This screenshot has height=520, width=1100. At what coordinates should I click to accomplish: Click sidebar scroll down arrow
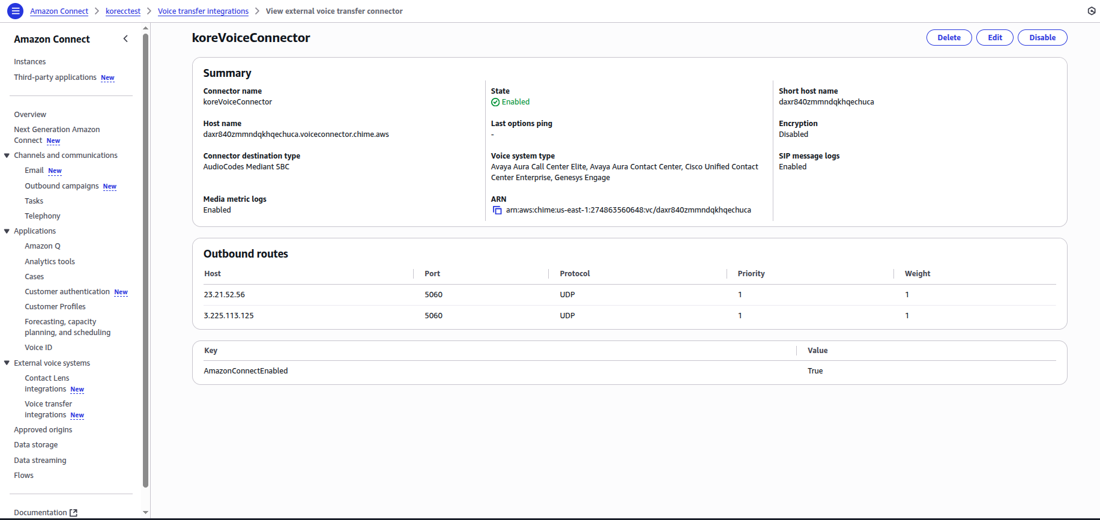coord(145,512)
